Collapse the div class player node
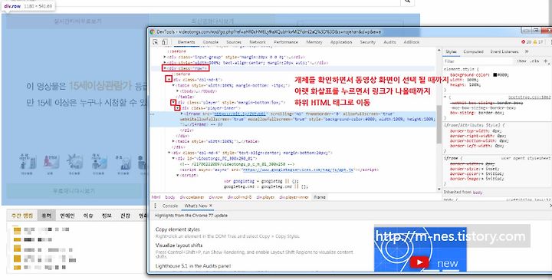The width and height of the screenshot is (552, 280). click(173, 102)
